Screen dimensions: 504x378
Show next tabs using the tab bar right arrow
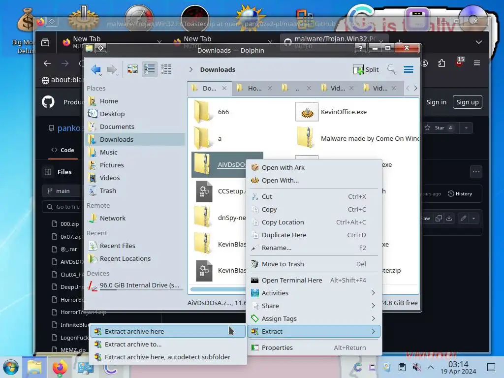415,88
